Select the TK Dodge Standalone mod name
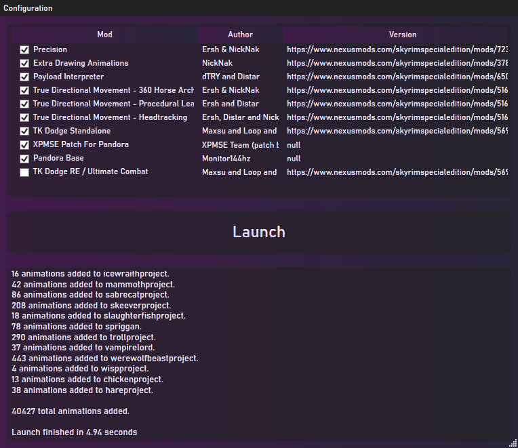The width and height of the screenshot is (518, 448). pos(72,131)
